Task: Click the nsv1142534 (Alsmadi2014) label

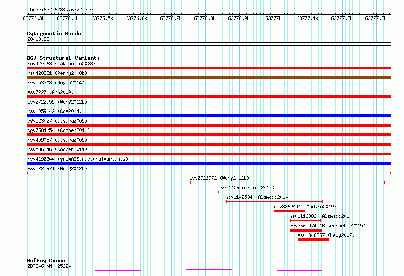Action: (x=258, y=197)
